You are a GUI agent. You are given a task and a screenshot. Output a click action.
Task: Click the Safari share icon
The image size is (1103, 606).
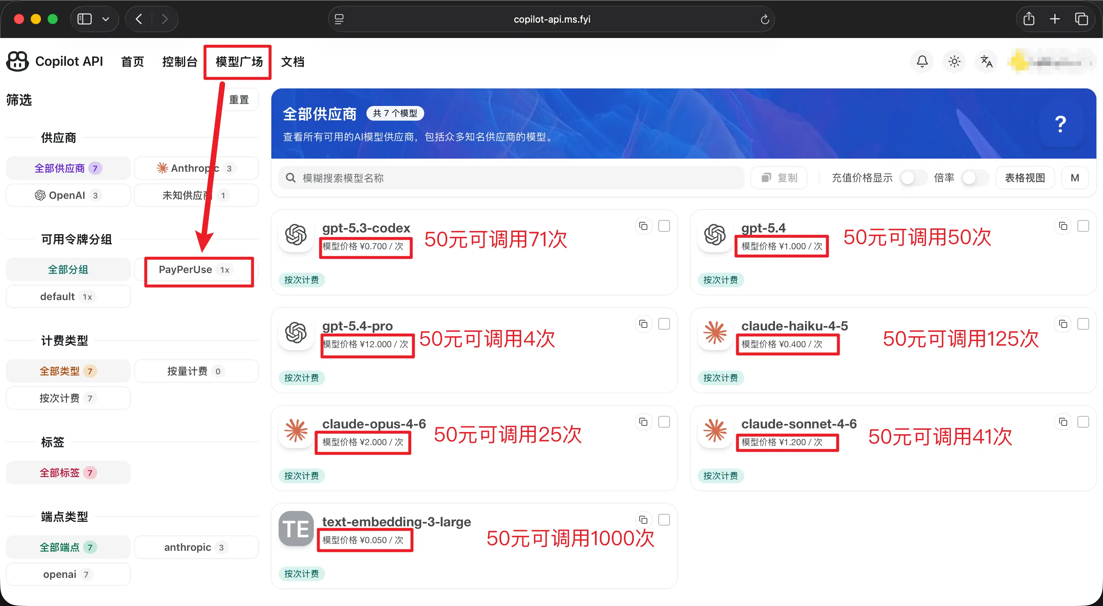click(x=1028, y=19)
